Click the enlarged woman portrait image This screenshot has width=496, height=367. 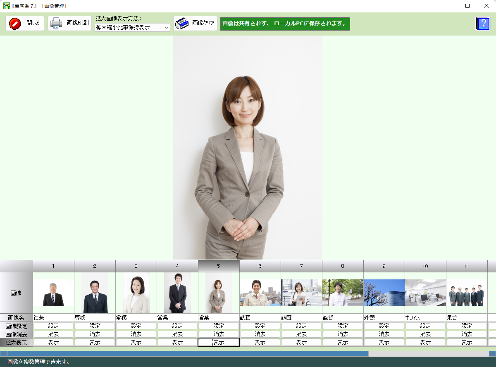coord(248,148)
